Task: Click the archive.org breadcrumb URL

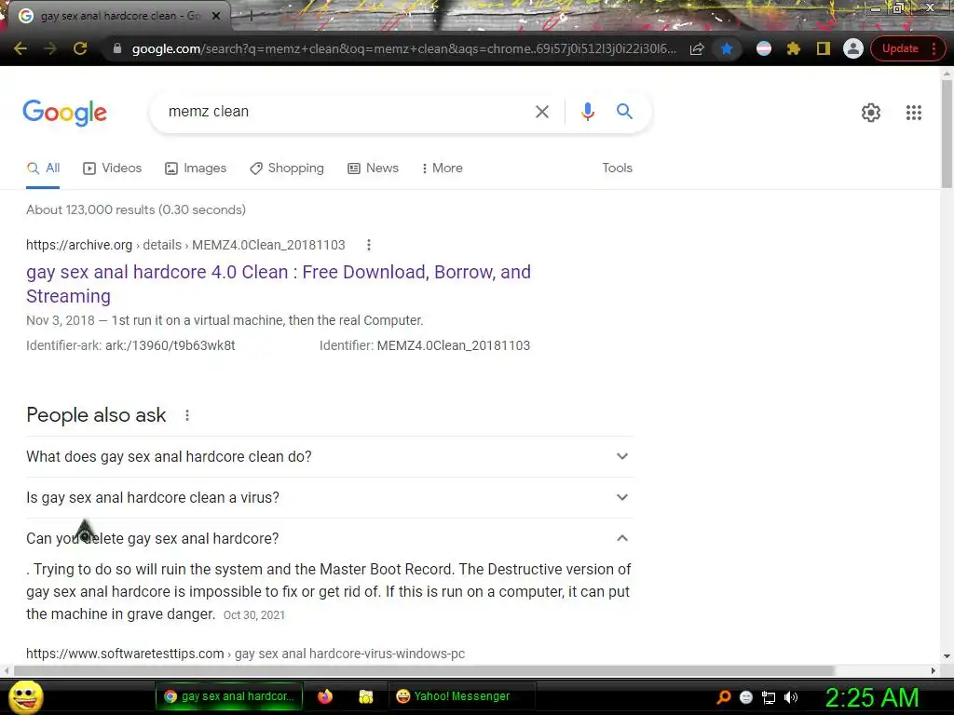Action: (185, 245)
